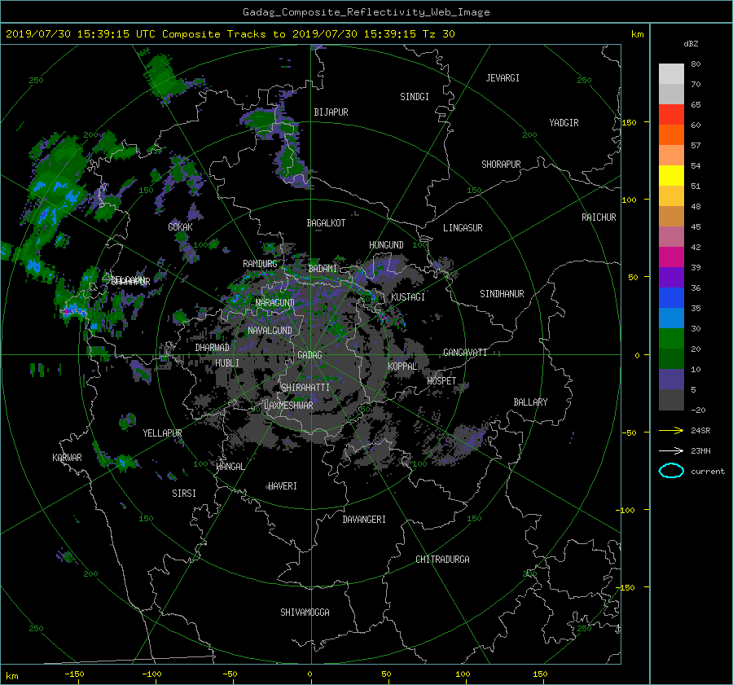
Task: Click the BALLARY city label
Action: point(530,402)
